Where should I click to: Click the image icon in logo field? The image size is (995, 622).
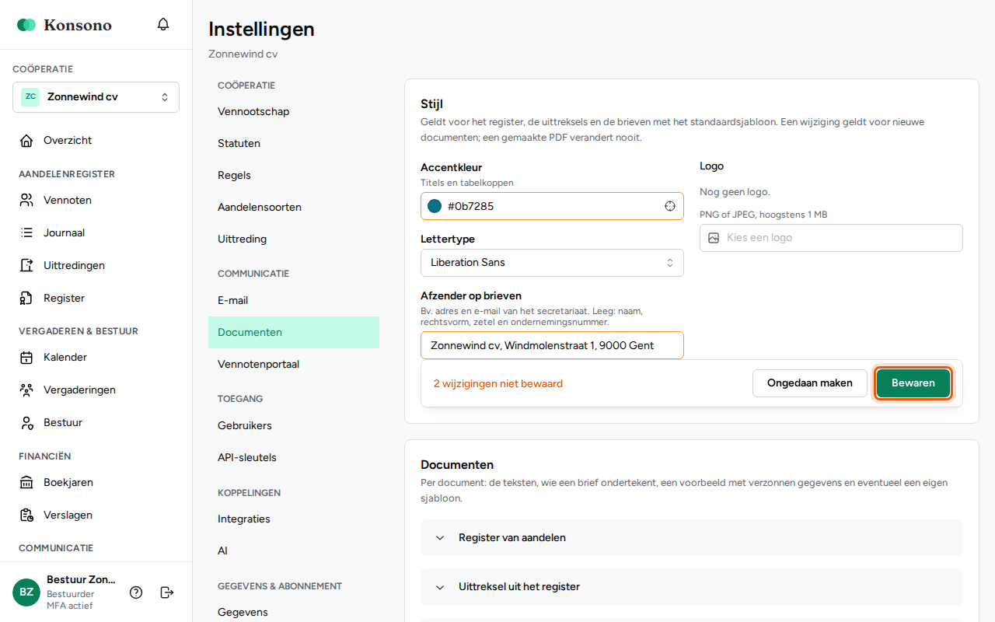pos(714,238)
